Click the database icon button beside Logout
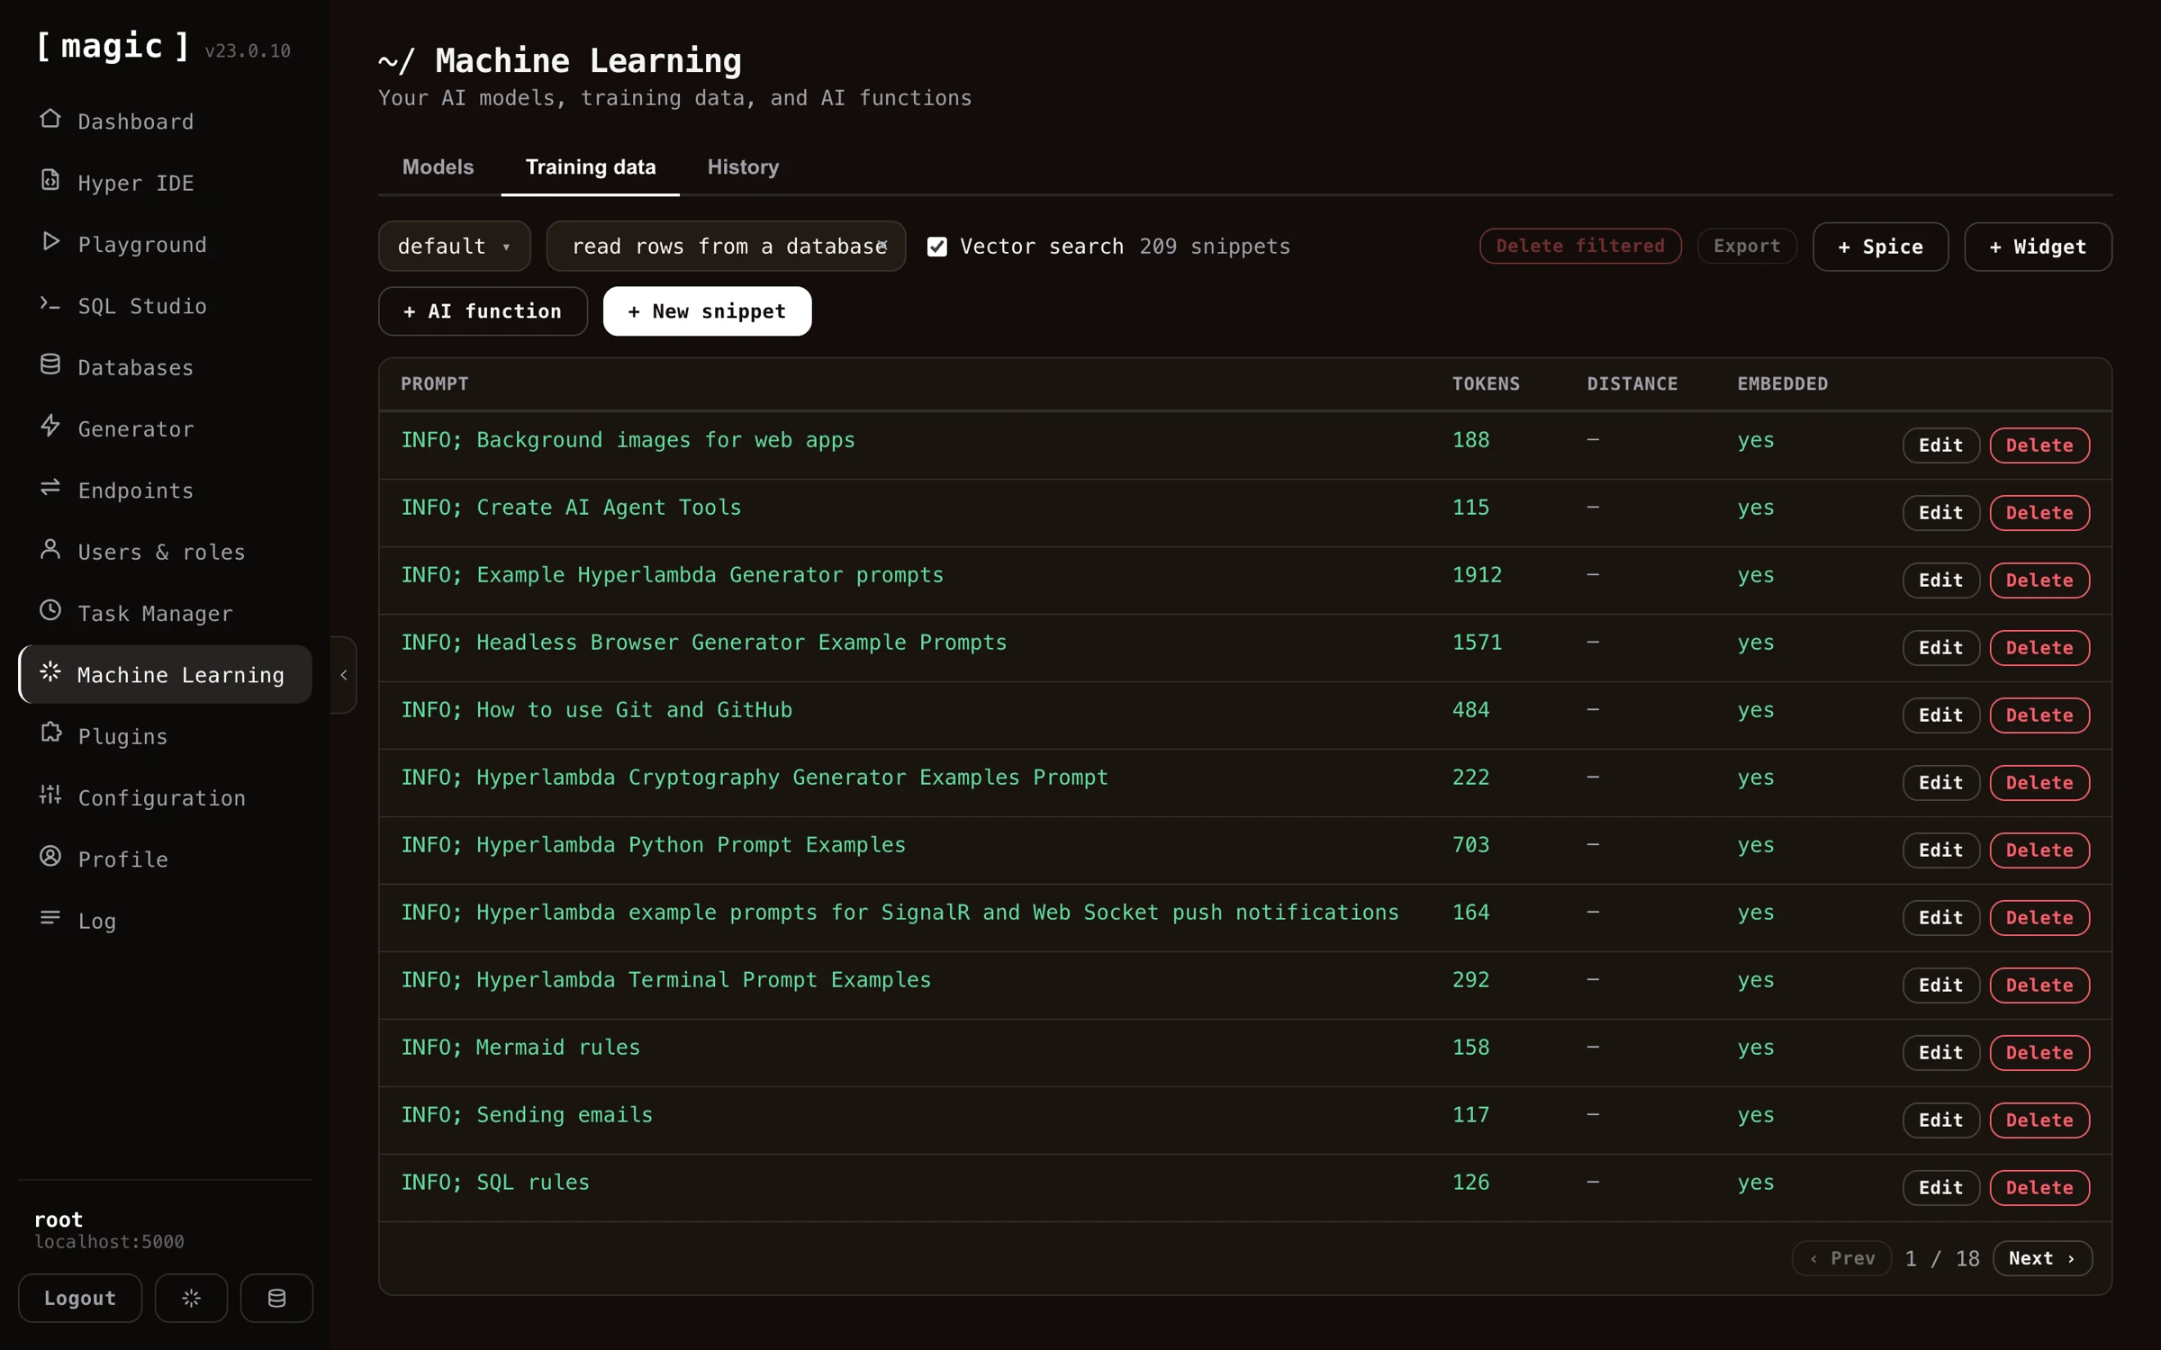The width and height of the screenshot is (2161, 1350). [276, 1298]
